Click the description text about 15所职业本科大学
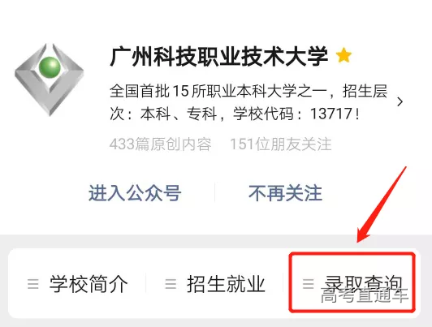432x327 pixels. click(248, 102)
